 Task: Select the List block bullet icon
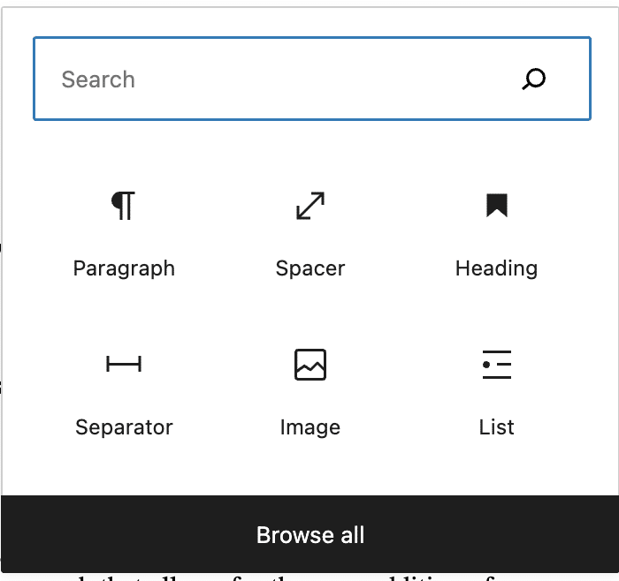pyautogui.click(x=496, y=364)
